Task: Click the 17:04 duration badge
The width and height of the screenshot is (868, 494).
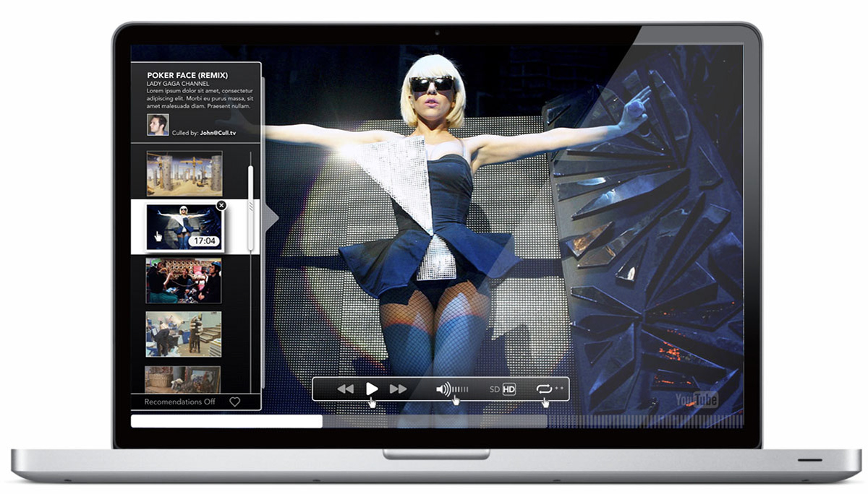Action: tap(205, 240)
